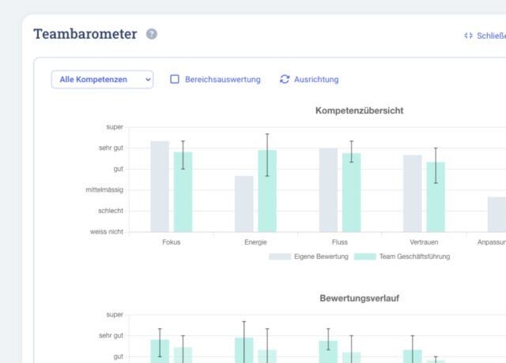Click the chevron arrow in Alle Kompetenzen selector
Viewport: 506px width, 363px height.
tap(148, 80)
